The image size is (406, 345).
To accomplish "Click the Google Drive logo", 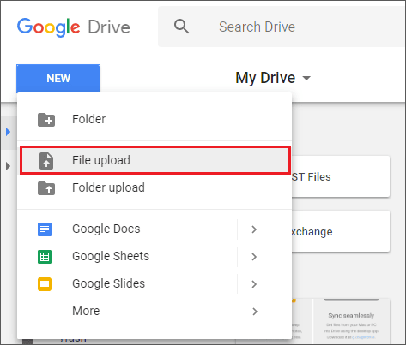I will 74,27.
